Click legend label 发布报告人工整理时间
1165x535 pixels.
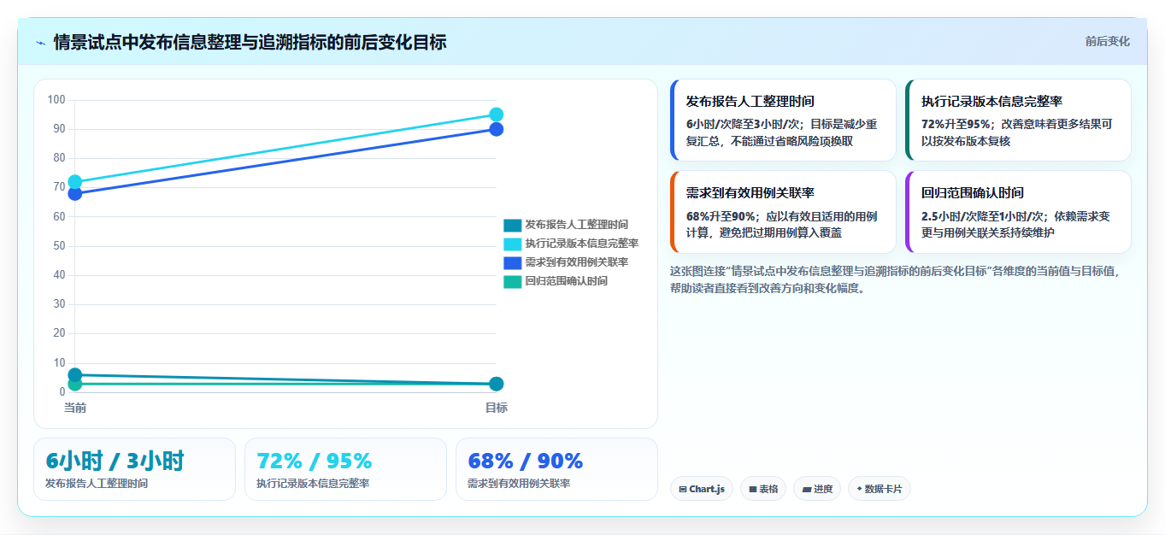pyautogui.click(x=576, y=225)
